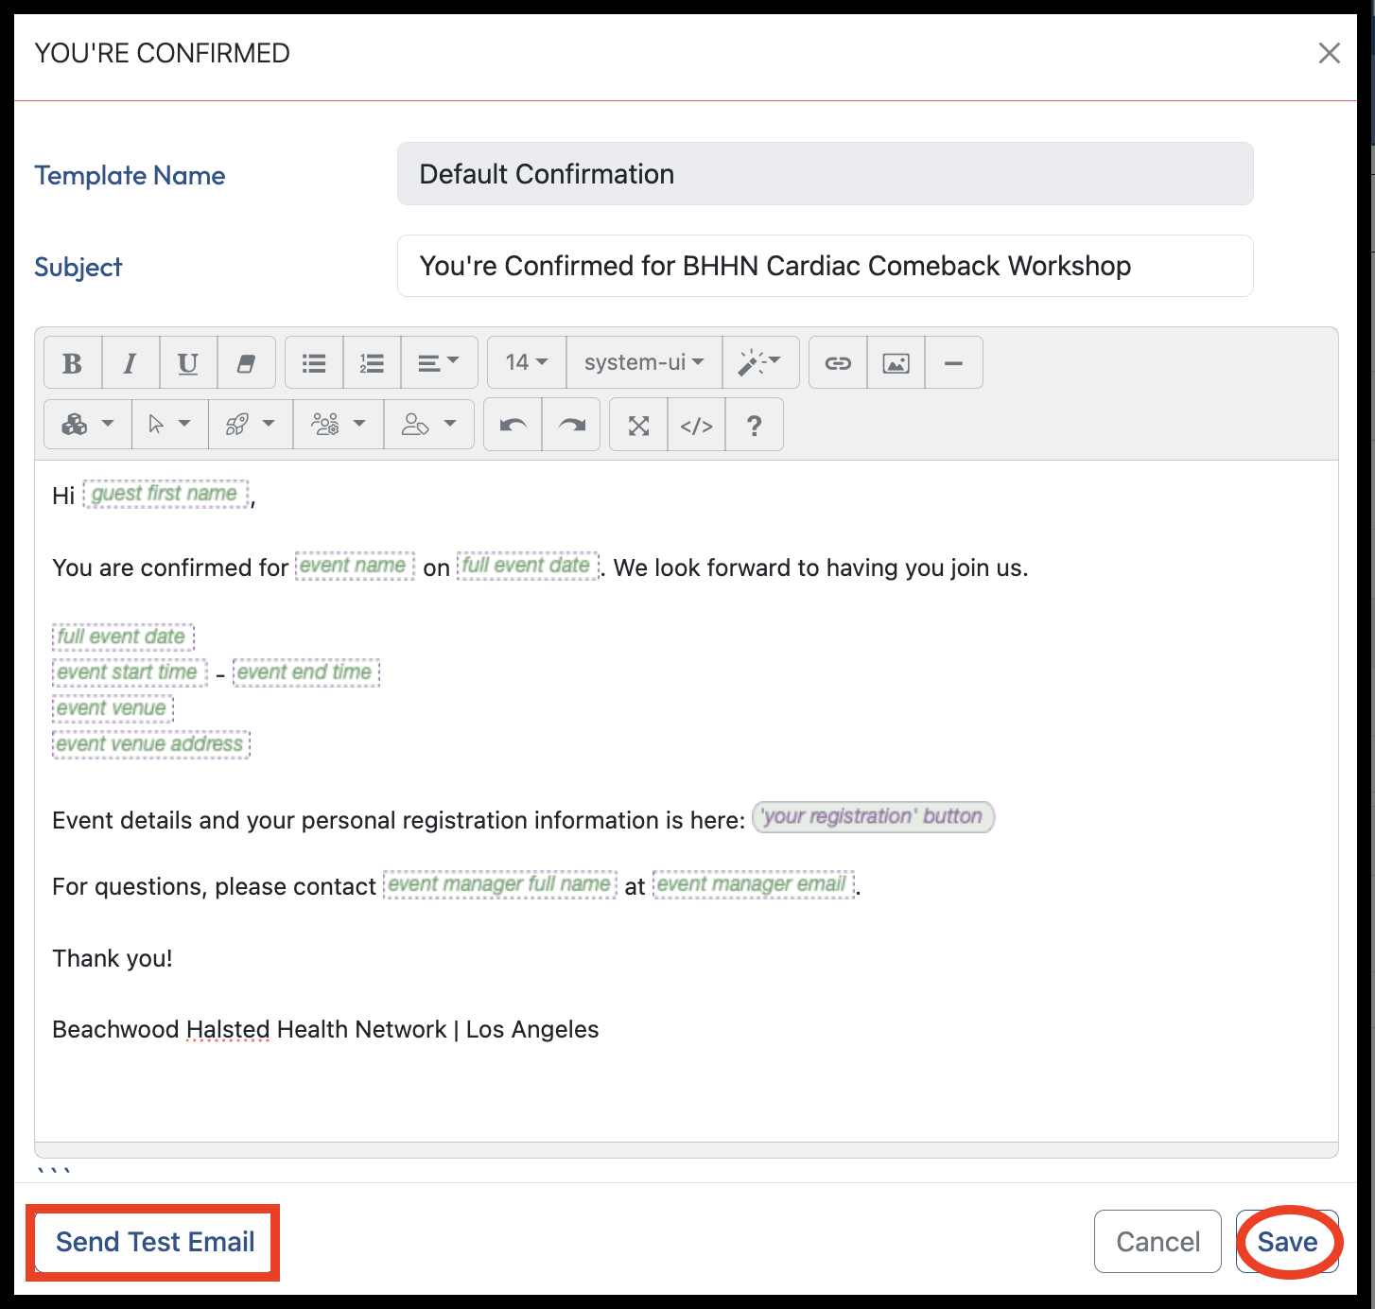Click the Send Test Email button
Image resolution: width=1375 pixels, height=1309 pixels.
click(155, 1242)
